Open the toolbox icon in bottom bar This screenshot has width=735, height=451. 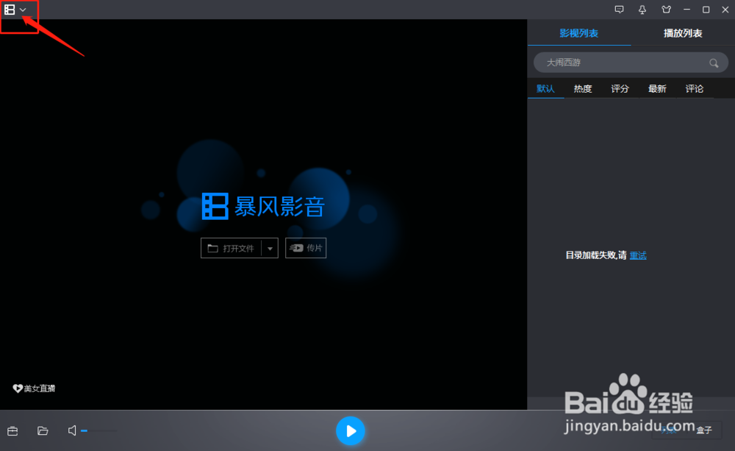click(x=12, y=431)
